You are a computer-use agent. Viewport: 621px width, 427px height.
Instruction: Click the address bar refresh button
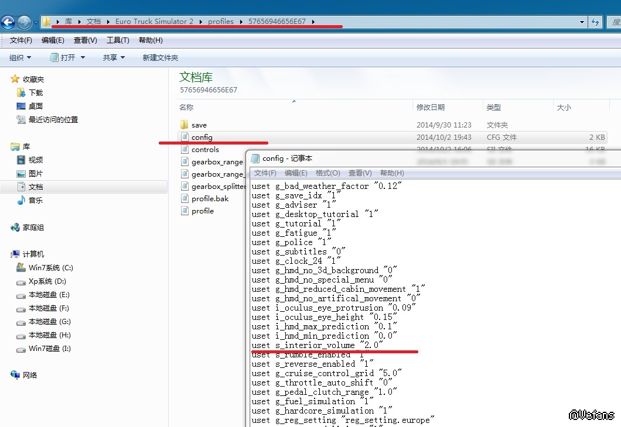(x=595, y=22)
